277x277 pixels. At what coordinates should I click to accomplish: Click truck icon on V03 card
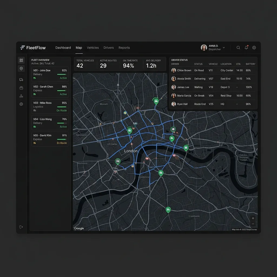[x=35, y=110]
